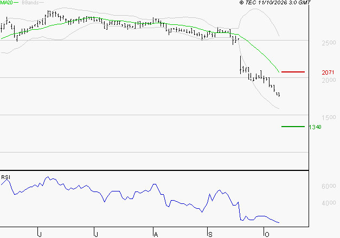This screenshot has height=238, width=340.
Task: Click the RSI panel label
Action: (5, 177)
